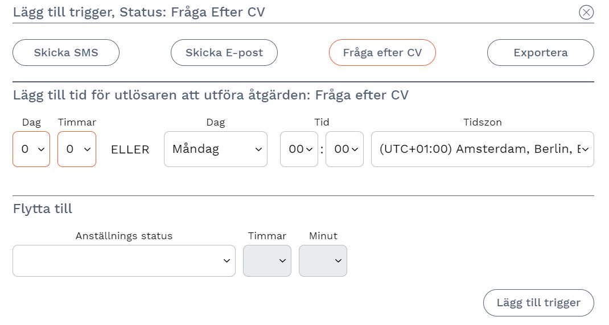Screen dimensions: 609x325
Task: Click the ELLER separator text
Action: point(130,150)
